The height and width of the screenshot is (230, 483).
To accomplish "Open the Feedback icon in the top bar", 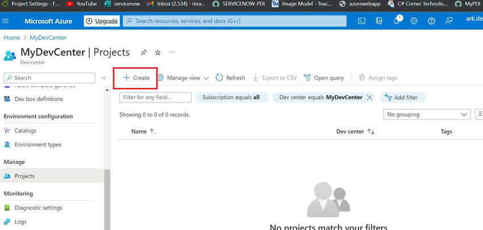I will (449, 21).
